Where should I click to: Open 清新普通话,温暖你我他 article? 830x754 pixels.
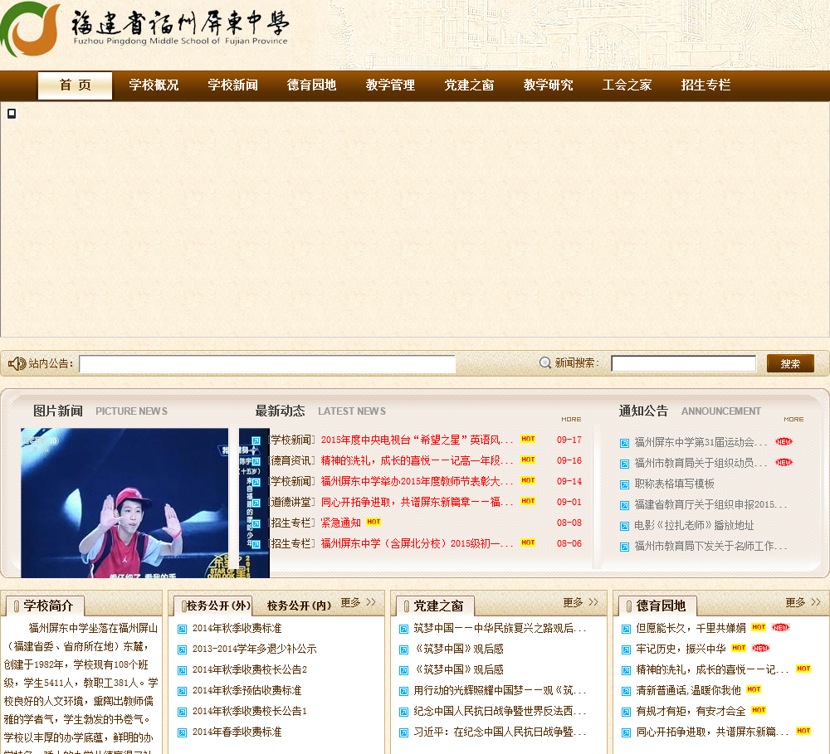pyautogui.click(x=688, y=690)
